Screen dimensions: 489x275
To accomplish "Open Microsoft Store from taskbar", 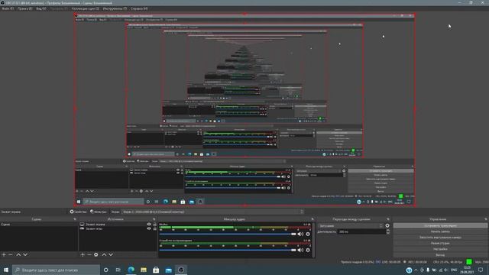I will click(x=156, y=270).
